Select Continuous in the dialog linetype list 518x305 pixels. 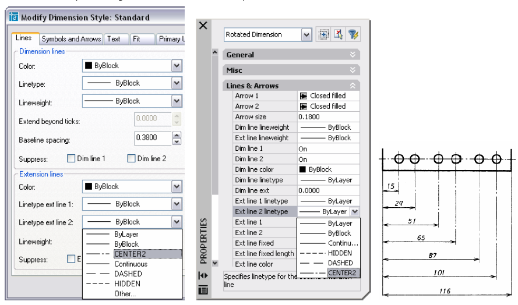[132, 264]
